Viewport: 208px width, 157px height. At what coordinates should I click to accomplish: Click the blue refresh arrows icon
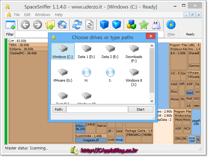pyautogui.click(x=77, y=25)
